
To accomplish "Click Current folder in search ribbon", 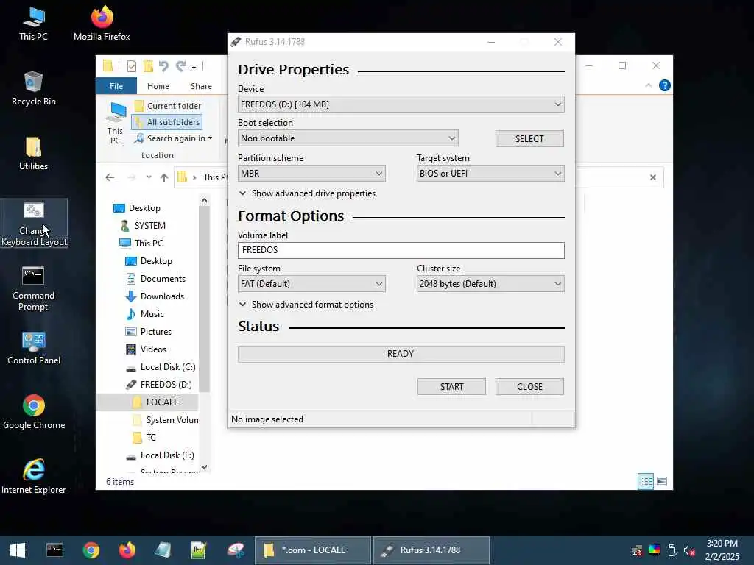I will [167, 106].
